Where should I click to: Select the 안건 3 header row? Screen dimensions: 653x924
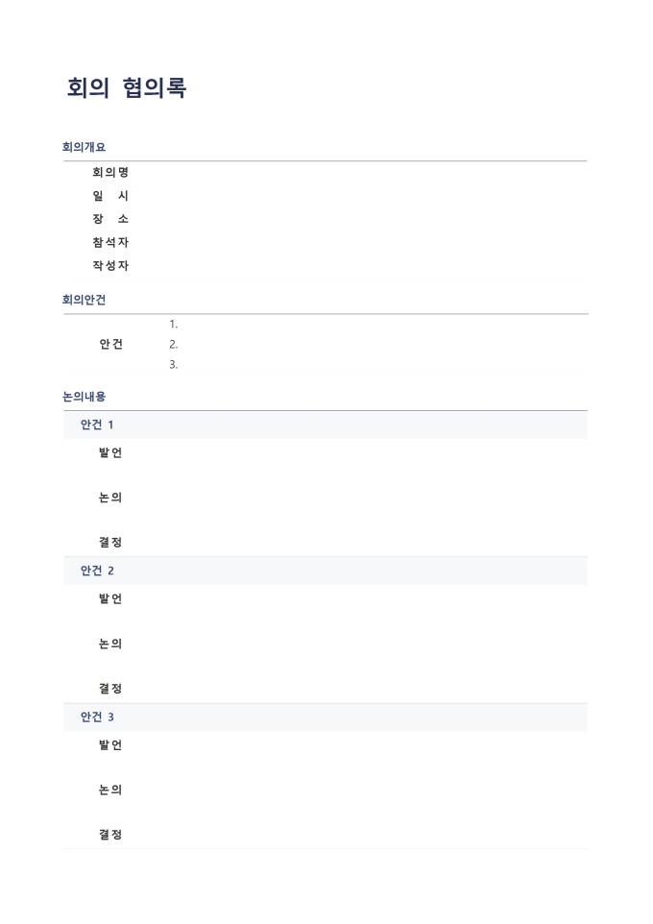97,717
